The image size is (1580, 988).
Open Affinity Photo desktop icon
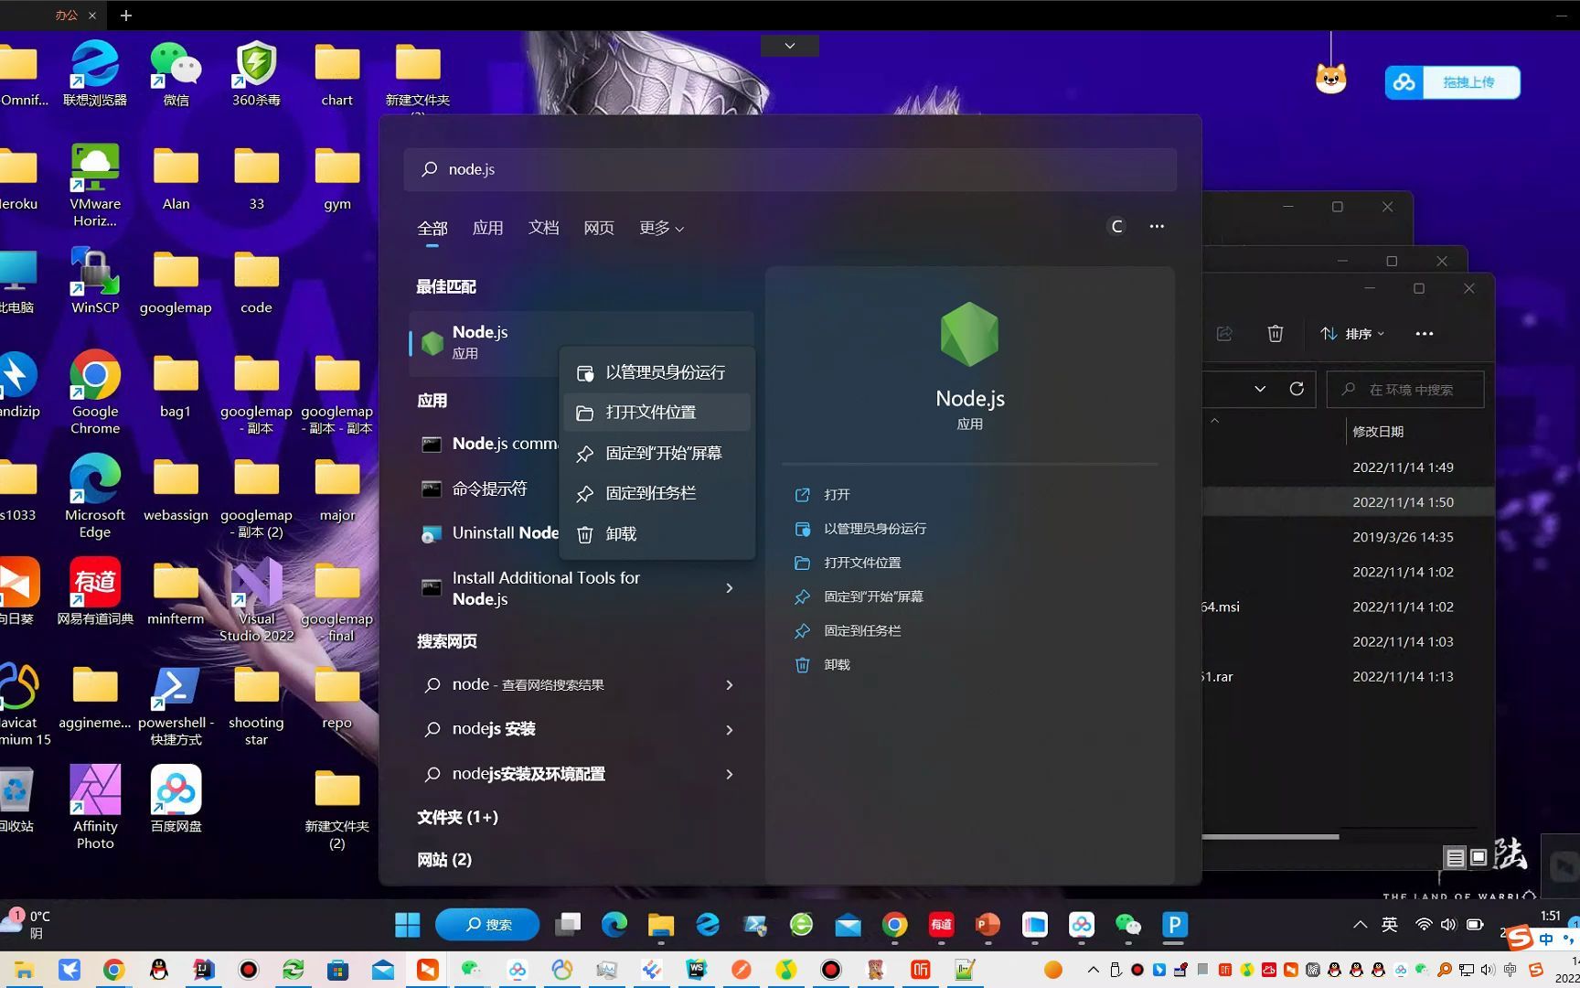(x=95, y=806)
